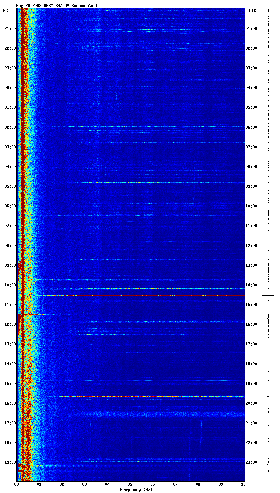Click the 'UTC' axis header

click(x=252, y=11)
